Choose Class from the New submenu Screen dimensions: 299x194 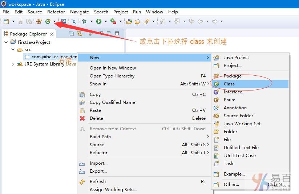250,84
